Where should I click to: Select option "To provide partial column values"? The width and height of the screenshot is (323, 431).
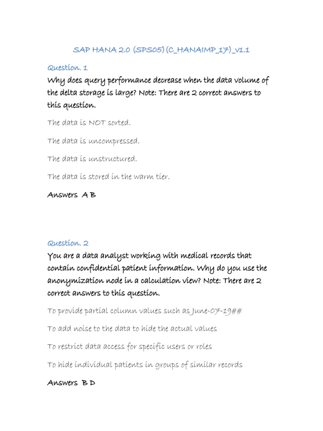(x=145, y=311)
